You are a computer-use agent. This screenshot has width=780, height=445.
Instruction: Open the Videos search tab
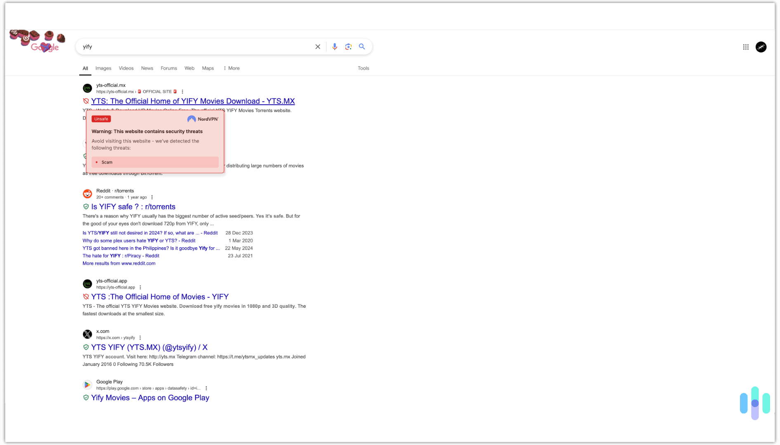pos(126,68)
